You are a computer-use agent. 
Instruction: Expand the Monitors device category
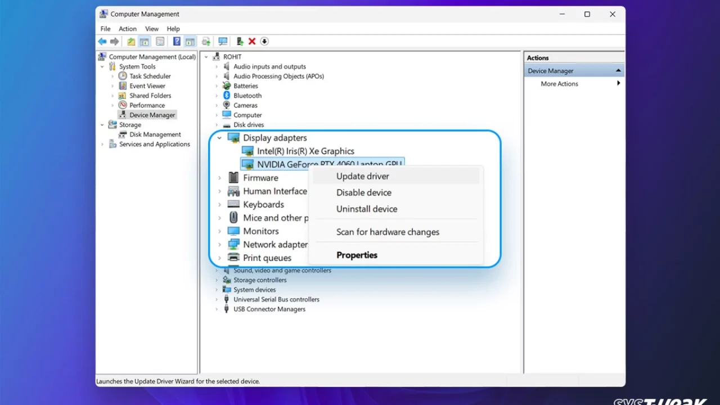tap(219, 231)
